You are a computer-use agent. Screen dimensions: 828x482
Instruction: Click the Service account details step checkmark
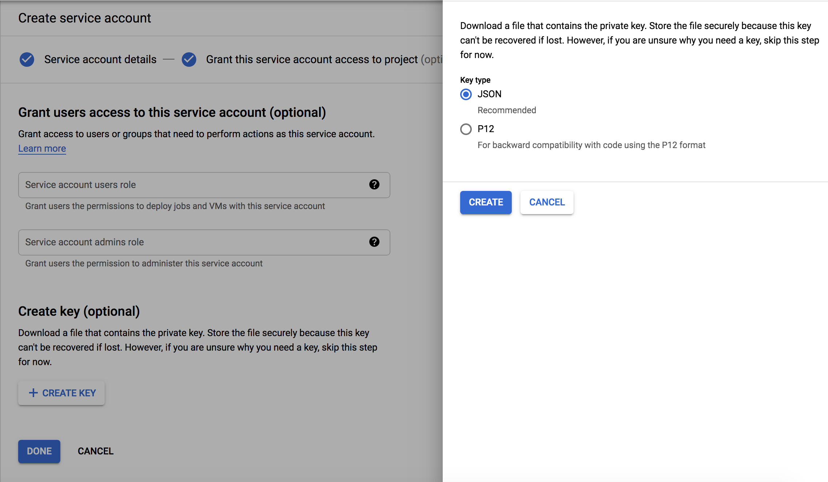26,59
